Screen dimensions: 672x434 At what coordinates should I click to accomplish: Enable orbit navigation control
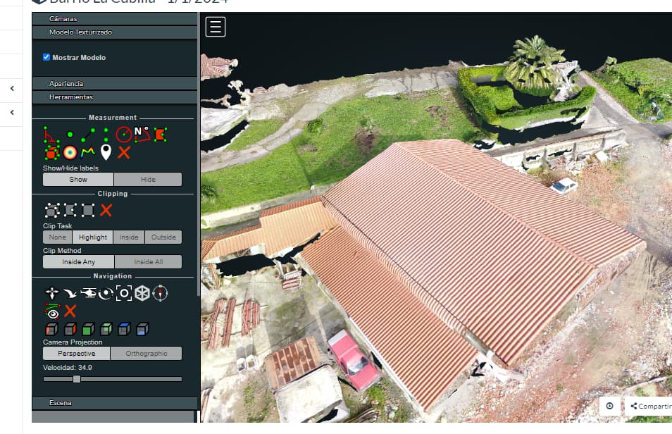(106, 293)
